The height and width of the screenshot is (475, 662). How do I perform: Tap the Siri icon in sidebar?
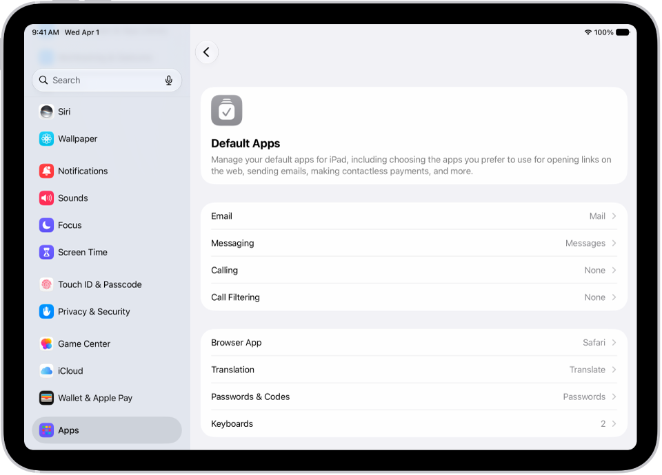click(46, 112)
